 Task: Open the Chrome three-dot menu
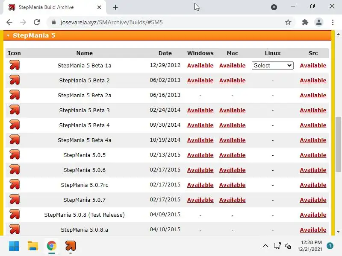(333, 22)
